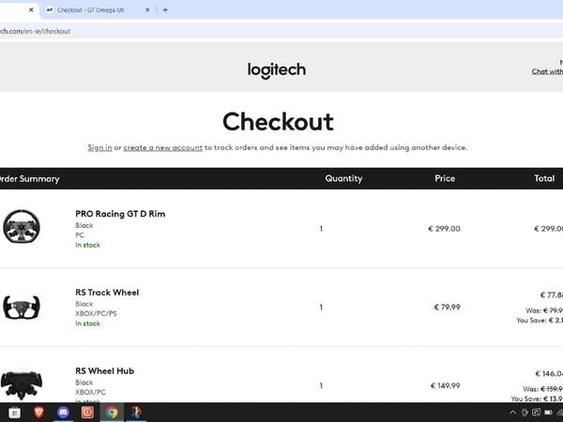Open Microsoft Store from the taskbar

pyautogui.click(x=15, y=413)
